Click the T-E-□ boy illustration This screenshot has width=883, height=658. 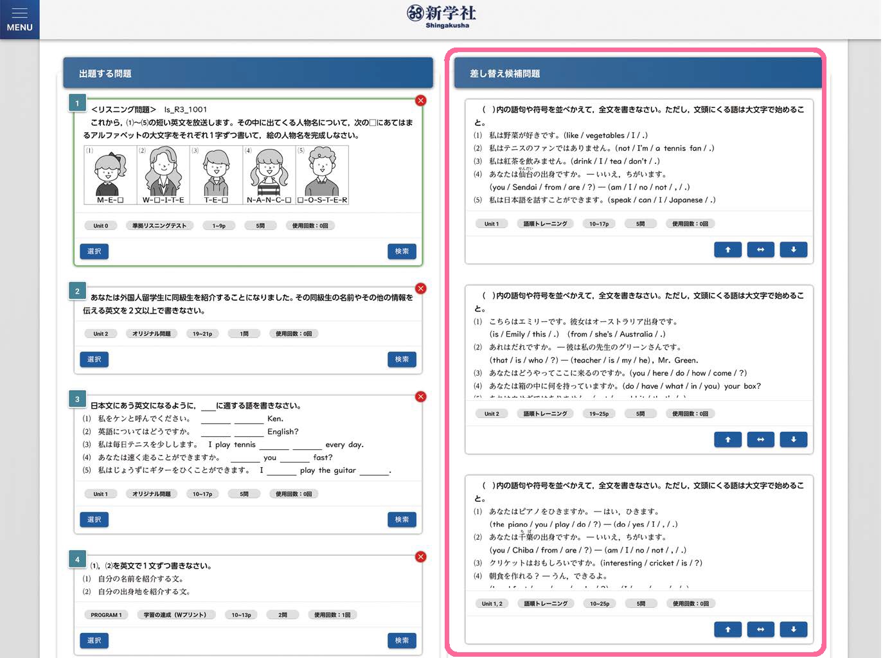click(x=216, y=175)
